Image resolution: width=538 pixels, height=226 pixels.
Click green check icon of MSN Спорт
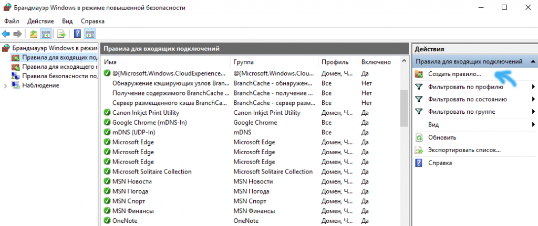(x=107, y=201)
